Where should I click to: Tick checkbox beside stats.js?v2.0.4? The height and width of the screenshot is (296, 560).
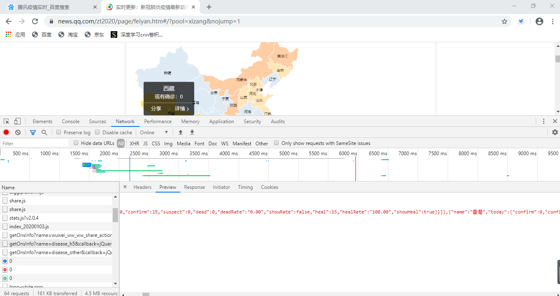click(x=5, y=218)
